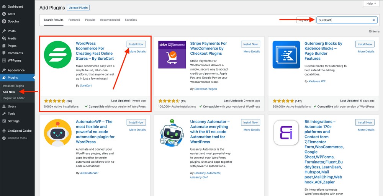Install Stripe Payments For WooCommerce plugin
The image size is (383, 196).
(250, 44)
